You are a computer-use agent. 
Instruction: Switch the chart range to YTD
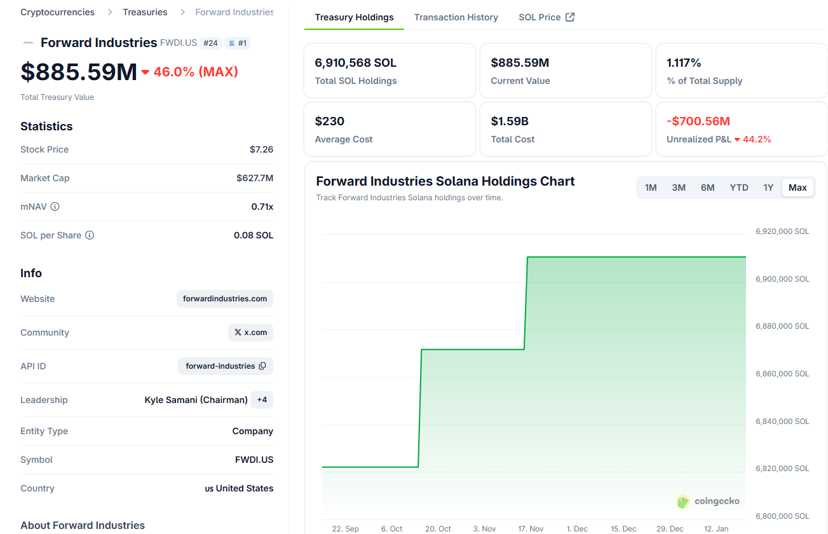coord(738,187)
